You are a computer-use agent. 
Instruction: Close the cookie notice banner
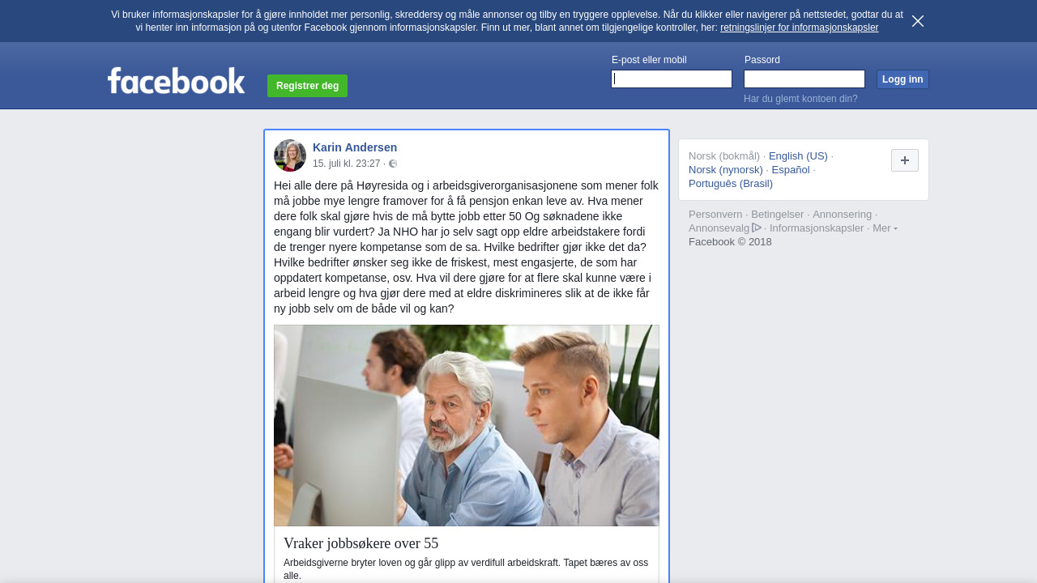[918, 21]
